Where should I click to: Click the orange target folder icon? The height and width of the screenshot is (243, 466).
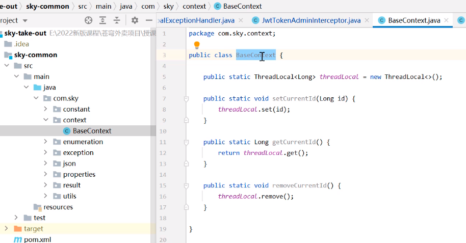[x=18, y=229]
